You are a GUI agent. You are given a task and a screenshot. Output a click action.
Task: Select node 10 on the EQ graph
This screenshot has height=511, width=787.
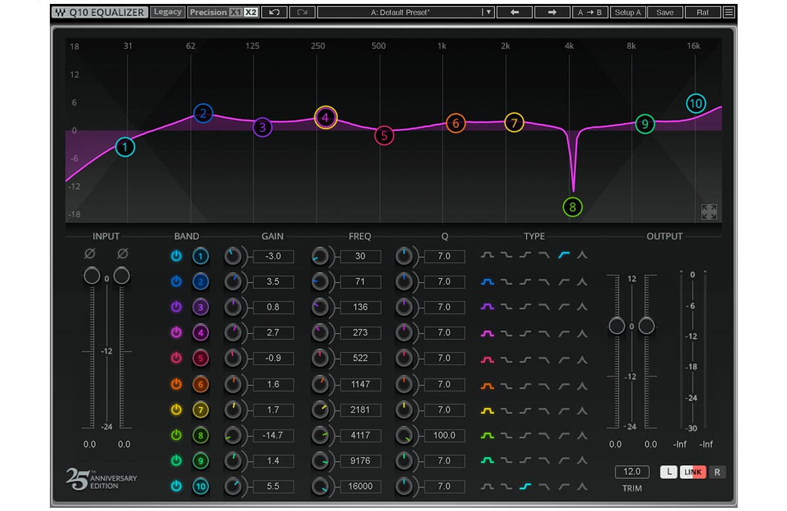click(696, 104)
